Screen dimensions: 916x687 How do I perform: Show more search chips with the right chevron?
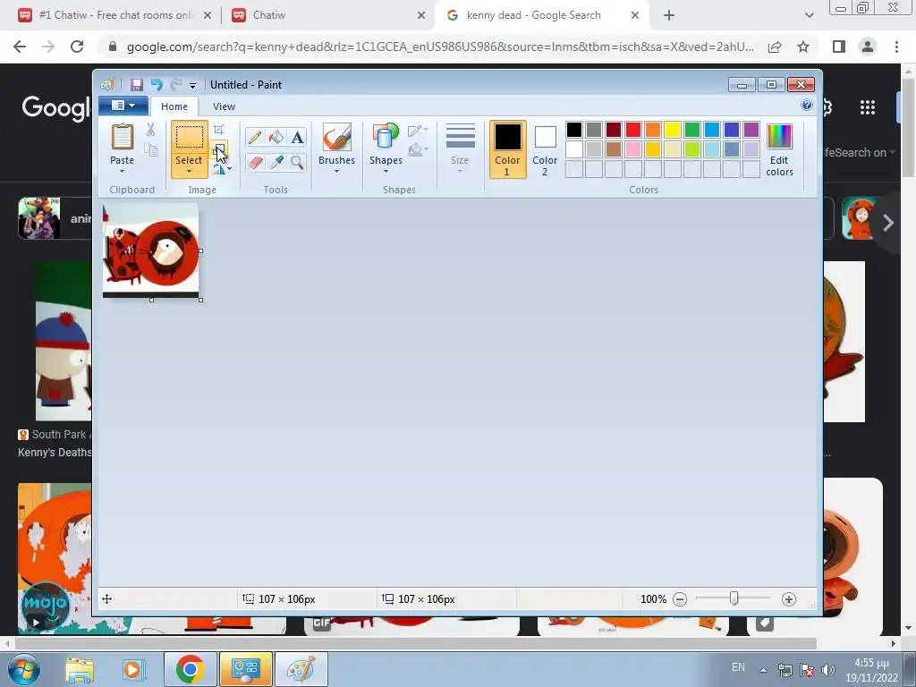point(888,223)
